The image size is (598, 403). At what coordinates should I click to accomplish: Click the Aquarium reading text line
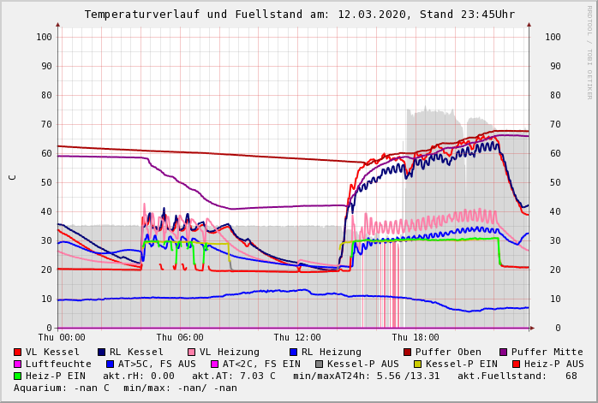pos(125,388)
